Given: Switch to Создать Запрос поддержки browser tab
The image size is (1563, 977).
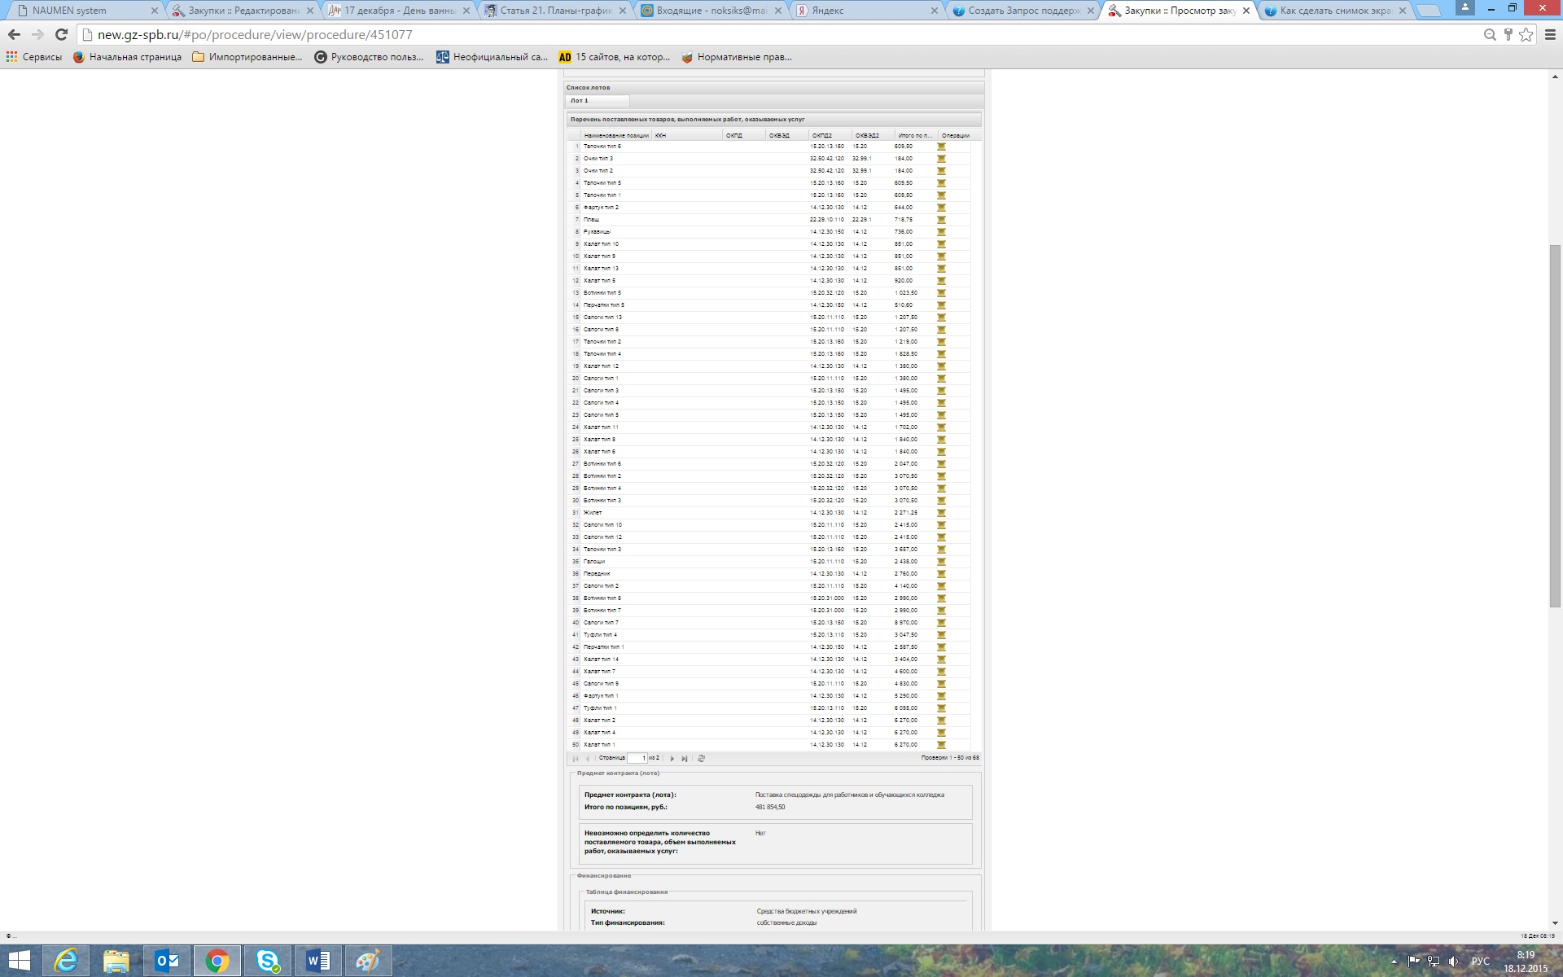Looking at the screenshot, I should coord(1023,11).
